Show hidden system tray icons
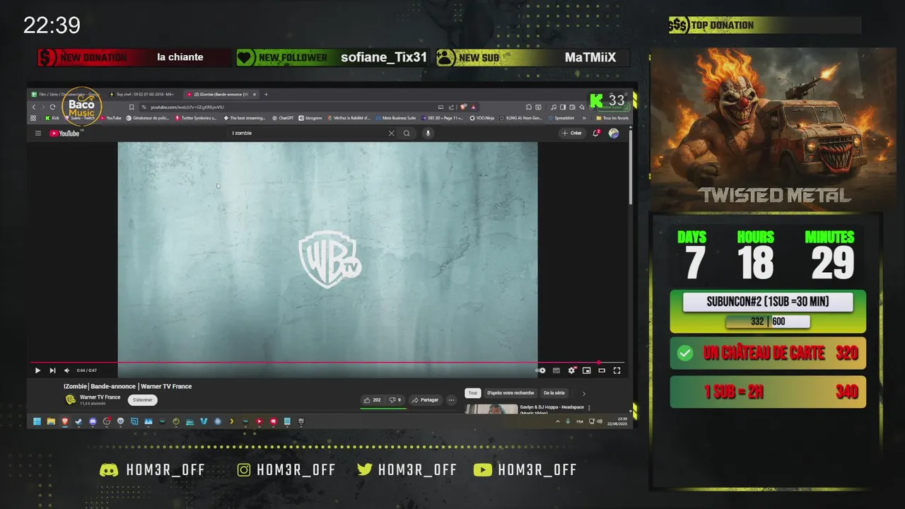Image resolution: width=905 pixels, height=509 pixels. pyautogui.click(x=558, y=421)
